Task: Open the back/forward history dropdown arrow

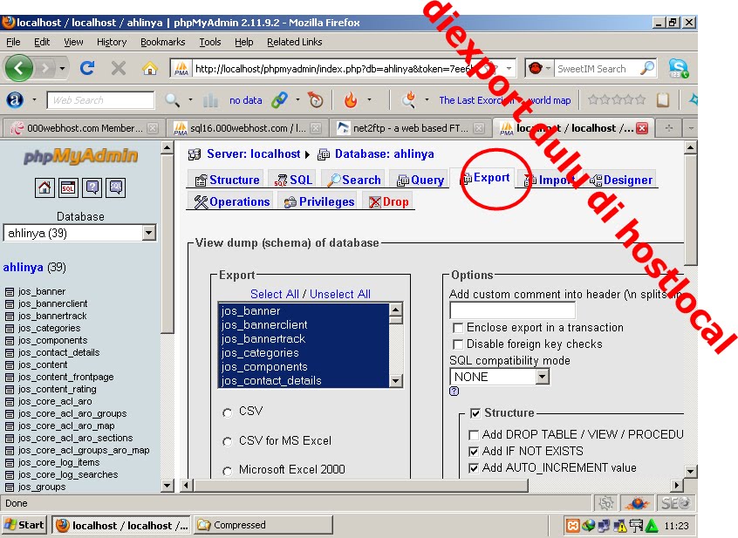Action: (62, 69)
